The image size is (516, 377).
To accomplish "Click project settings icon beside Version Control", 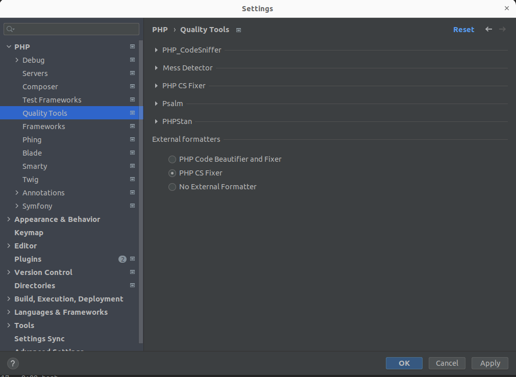I will (132, 272).
